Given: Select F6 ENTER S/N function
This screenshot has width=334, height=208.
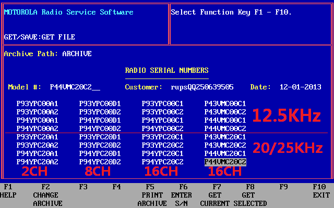Looking at the screenshot, I should pyautogui.click(x=181, y=195).
